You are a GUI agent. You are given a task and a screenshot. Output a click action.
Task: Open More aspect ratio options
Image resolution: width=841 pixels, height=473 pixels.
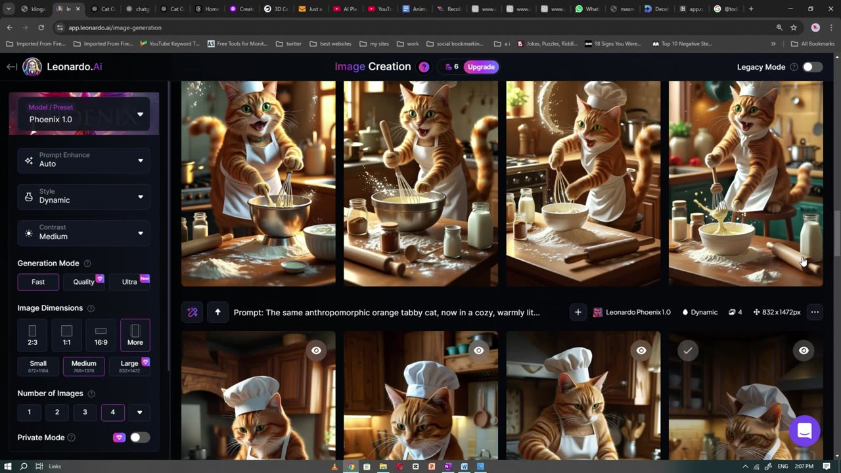pos(135,335)
